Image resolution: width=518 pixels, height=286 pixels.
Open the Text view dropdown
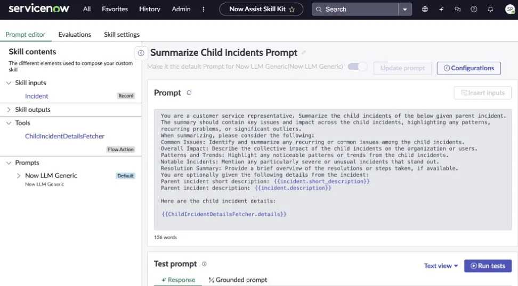coord(441,266)
